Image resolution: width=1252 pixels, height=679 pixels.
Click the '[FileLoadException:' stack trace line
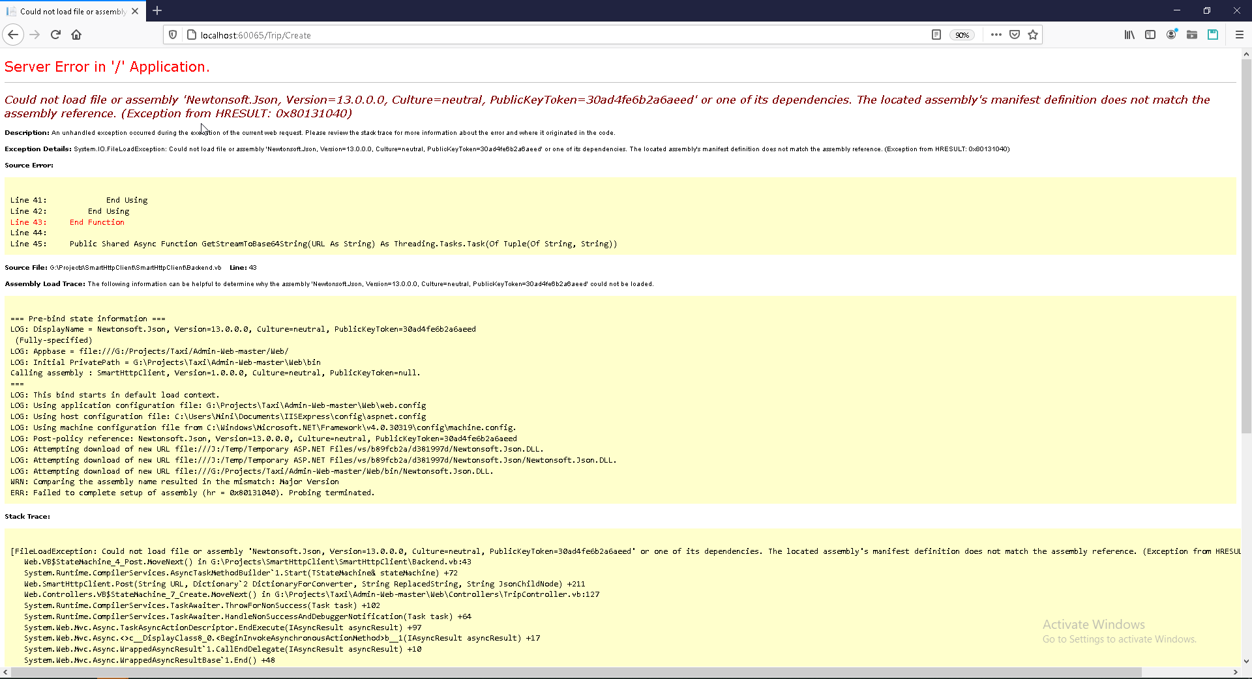(x=625, y=551)
